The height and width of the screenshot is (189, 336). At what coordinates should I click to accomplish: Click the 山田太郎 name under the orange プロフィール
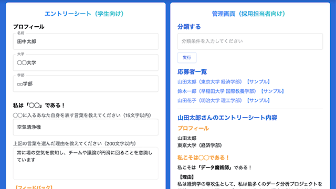tap(187, 138)
